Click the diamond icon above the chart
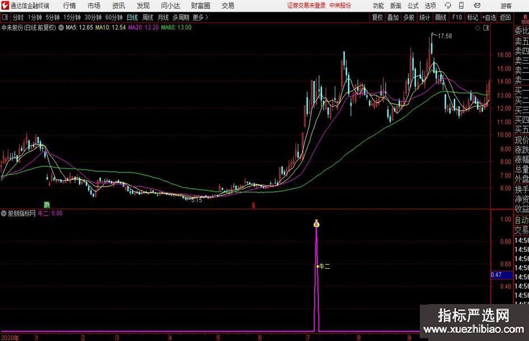This screenshot has height=341, width=529. point(477,28)
